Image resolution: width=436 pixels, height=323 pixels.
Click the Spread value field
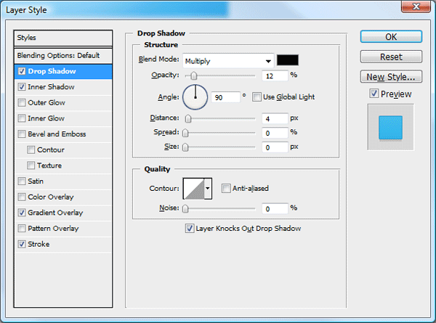275,133
